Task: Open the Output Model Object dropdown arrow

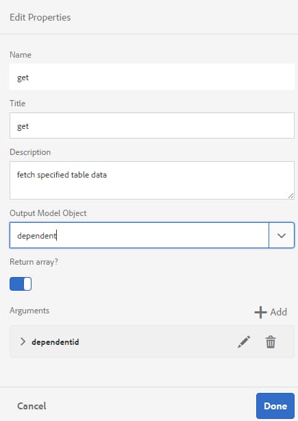Action: (x=282, y=235)
